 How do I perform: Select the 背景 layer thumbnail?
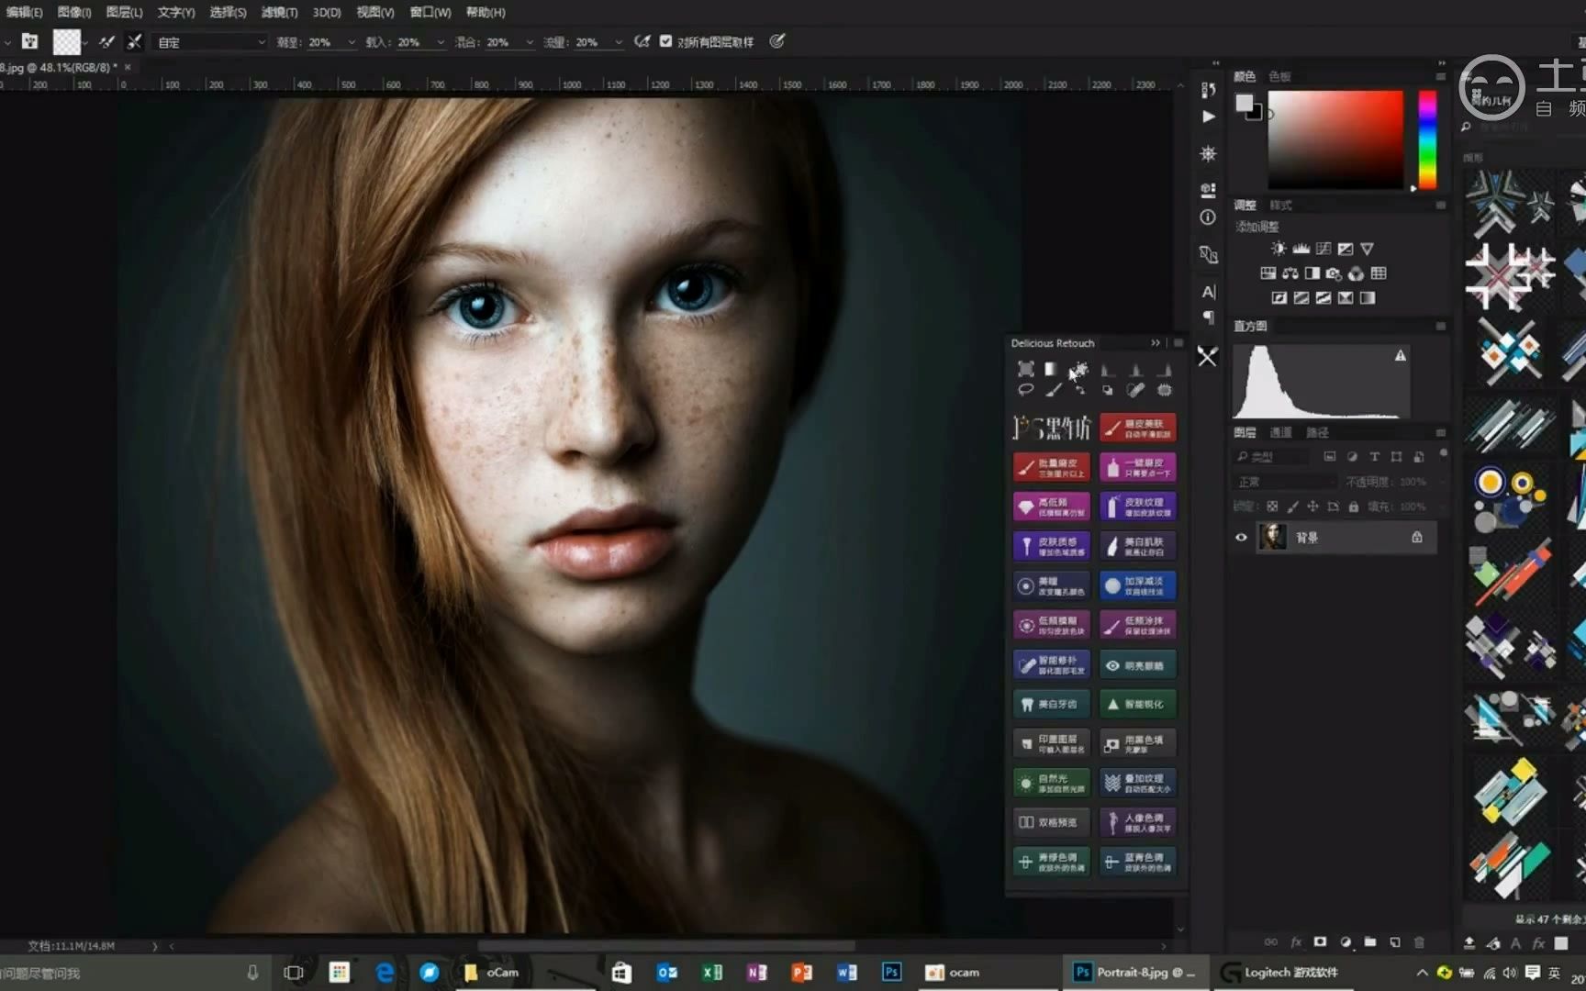(1273, 537)
